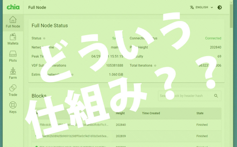Open the Trade section
Viewport: 237px width, 147px height.
(x=13, y=91)
